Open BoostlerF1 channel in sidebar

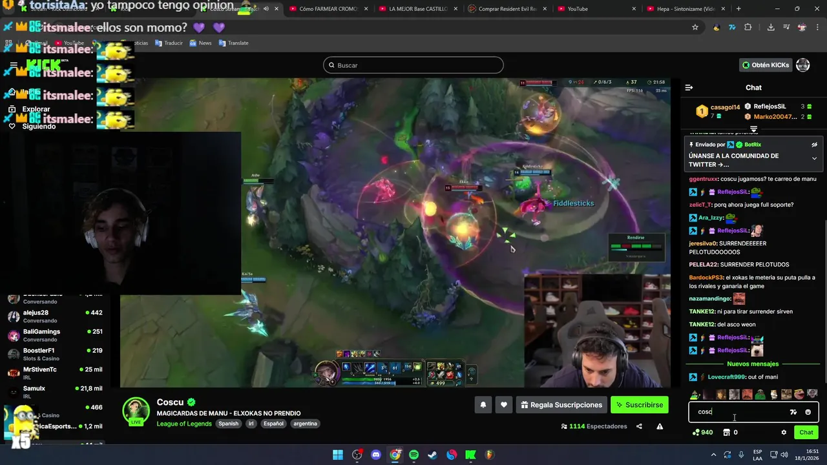click(x=55, y=354)
